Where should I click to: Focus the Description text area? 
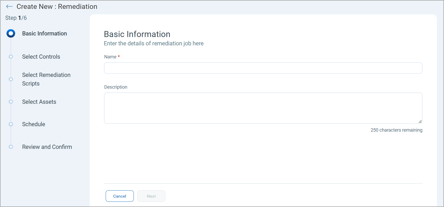[x=263, y=108]
